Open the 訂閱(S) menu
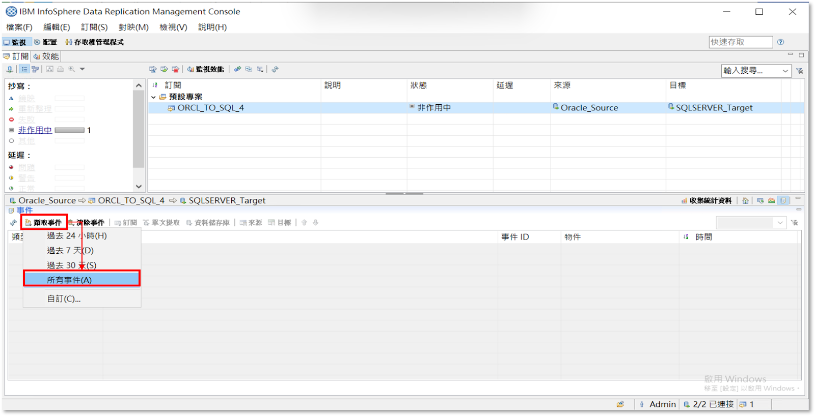815x416 pixels. (94, 27)
